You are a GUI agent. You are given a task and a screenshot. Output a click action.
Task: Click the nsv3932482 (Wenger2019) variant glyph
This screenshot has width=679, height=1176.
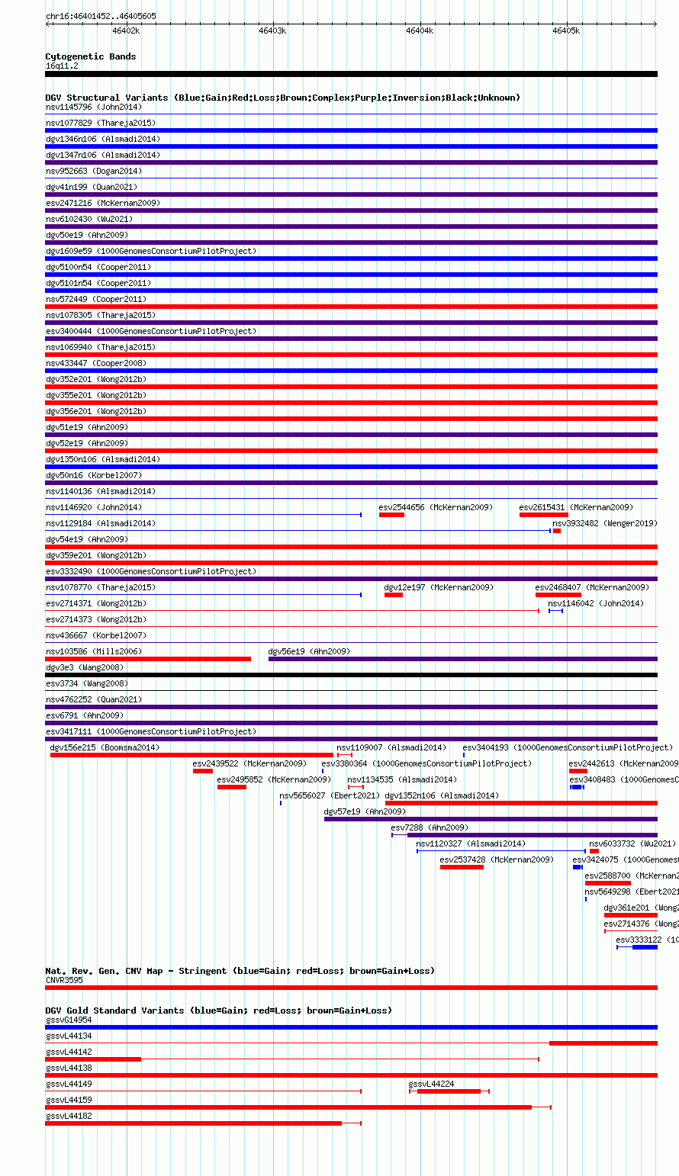point(555,531)
